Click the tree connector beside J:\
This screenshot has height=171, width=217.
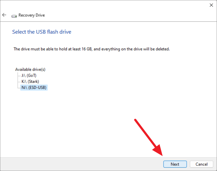(x=19, y=76)
